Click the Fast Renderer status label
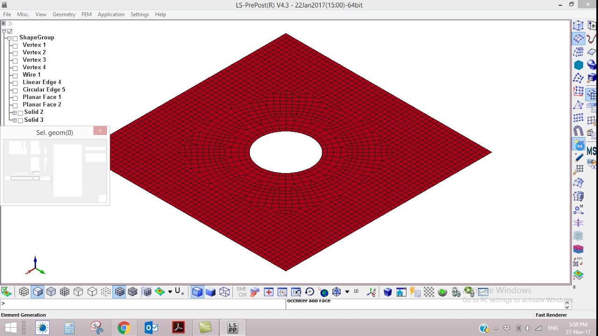Image resolution: width=598 pixels, height=336 pixels. tap(551, 315)
